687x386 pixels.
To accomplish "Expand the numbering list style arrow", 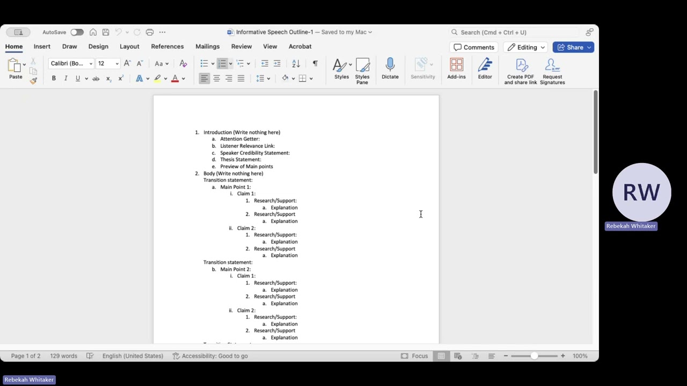I will pyautogui.click(x=231, y=64).
